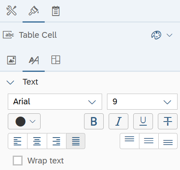Screen dimensions: 180x170
Task: Toggle italic formatting
Action: [x=118, y=121]
